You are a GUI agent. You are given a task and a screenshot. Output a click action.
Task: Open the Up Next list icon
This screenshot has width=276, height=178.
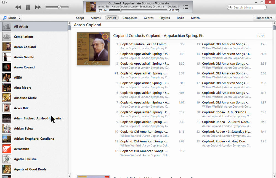tap(185, 7)
